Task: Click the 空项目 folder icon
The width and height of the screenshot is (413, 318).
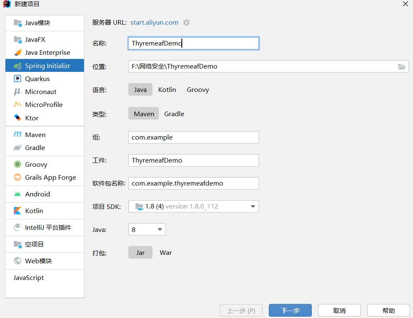Action: (18, 244)
